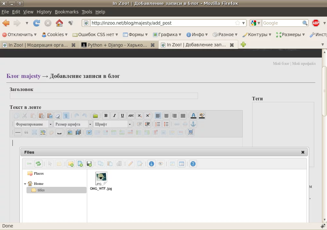Switch the editor to fullscreen mode
The image size is (327, 230).
[x=191, y=132]
